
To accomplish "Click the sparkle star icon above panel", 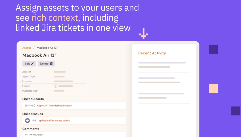I will tap(143, 34).
